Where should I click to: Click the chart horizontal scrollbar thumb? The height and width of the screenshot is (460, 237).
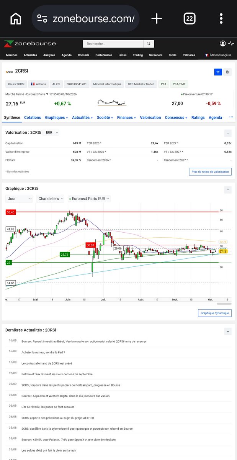coord(224,304)
